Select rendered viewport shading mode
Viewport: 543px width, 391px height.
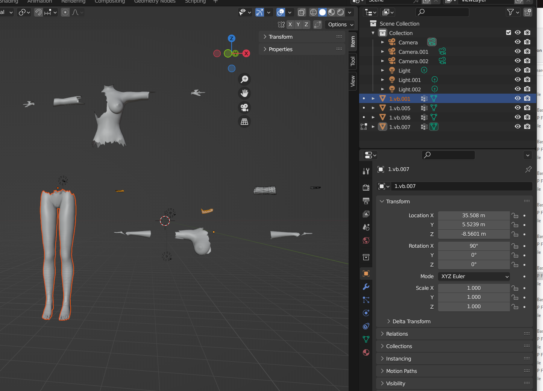point(341,12)
